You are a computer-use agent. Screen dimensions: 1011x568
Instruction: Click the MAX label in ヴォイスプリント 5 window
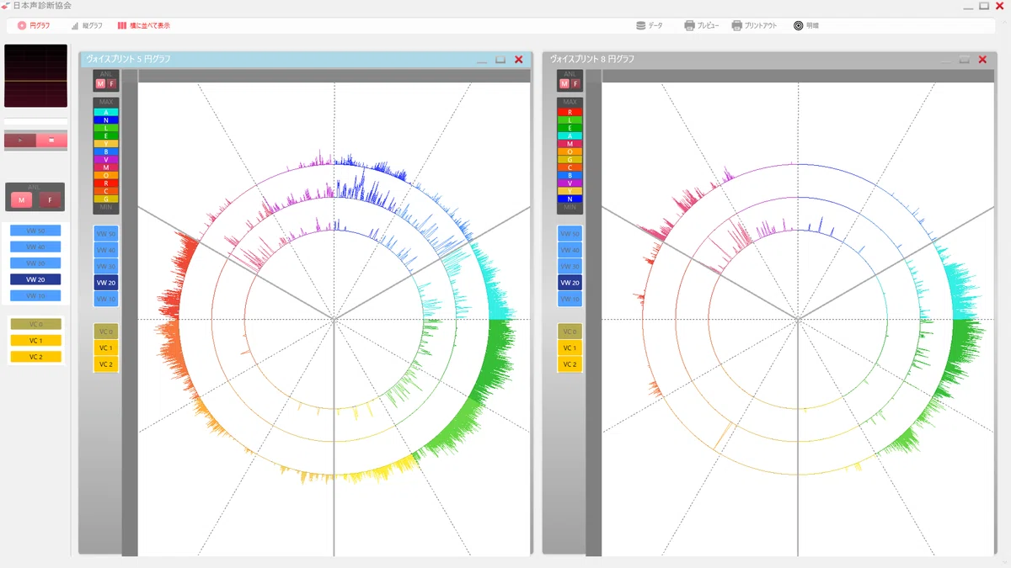[x=106, y=102]
